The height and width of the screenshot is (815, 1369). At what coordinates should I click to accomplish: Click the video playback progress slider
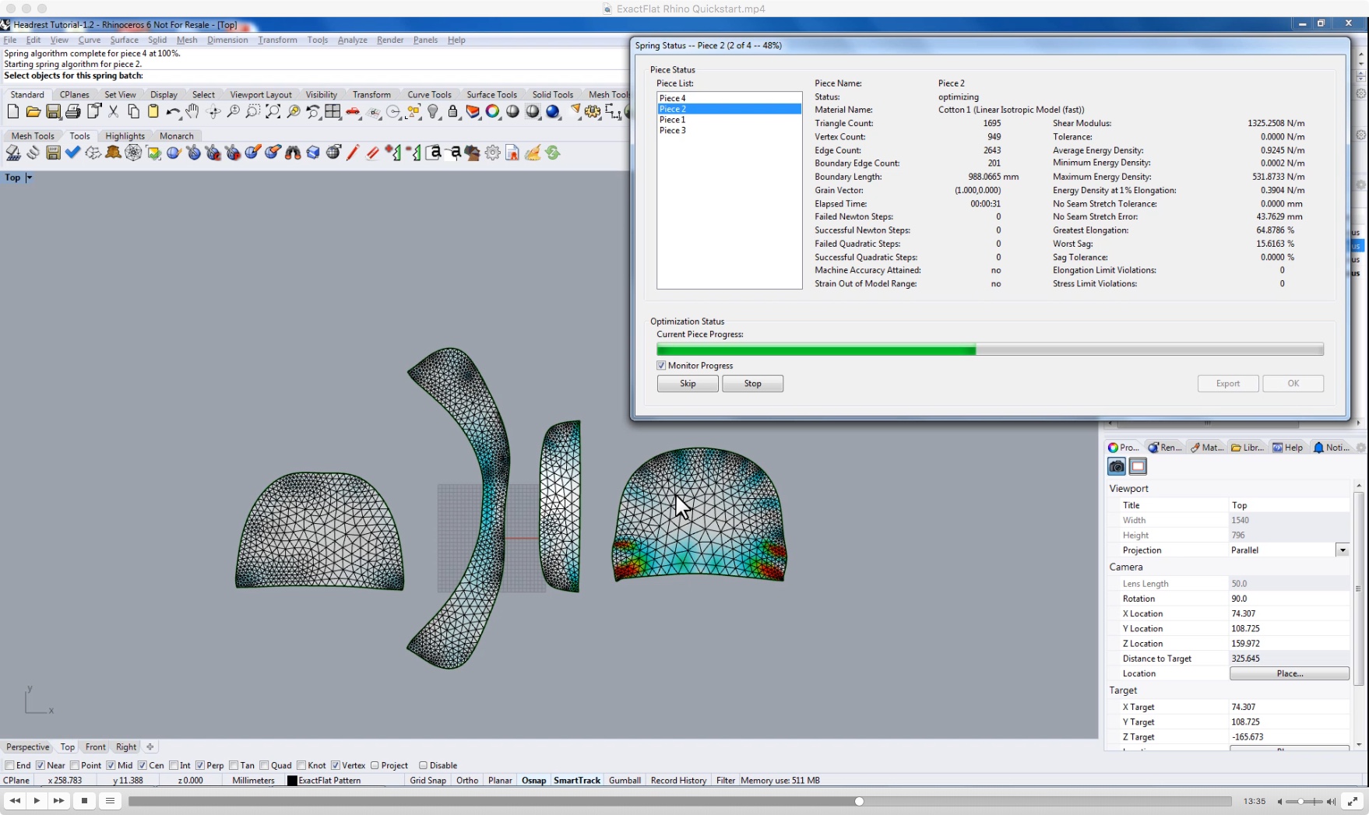tap(680, 801)
